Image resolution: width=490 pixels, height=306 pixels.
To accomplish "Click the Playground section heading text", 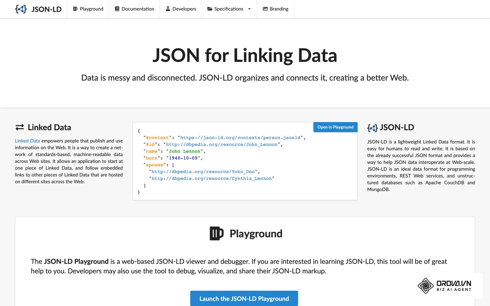I will click(x=256, y=234).
